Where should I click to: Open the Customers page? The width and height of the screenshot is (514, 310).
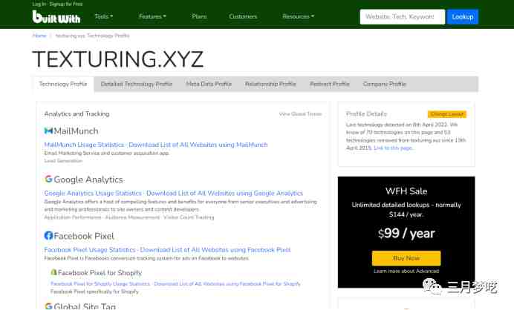[x=243, y=16]
